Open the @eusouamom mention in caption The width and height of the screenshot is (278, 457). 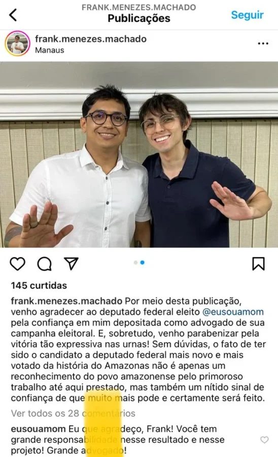[233, 312]
